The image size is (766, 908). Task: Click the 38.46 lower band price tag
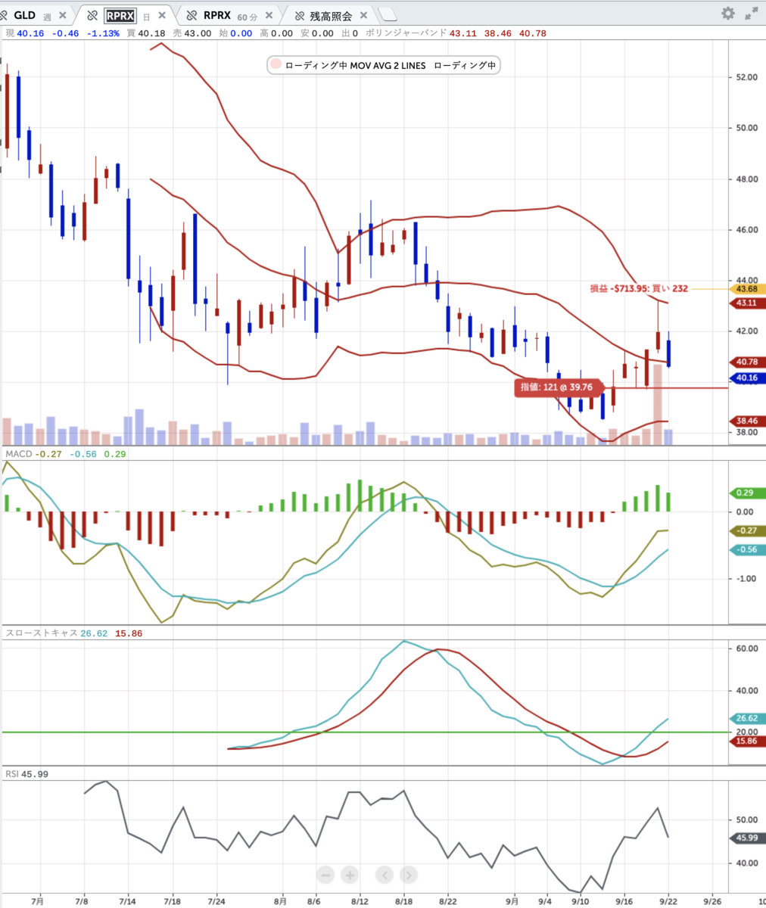pyautogui.click(x=746, y=420)
